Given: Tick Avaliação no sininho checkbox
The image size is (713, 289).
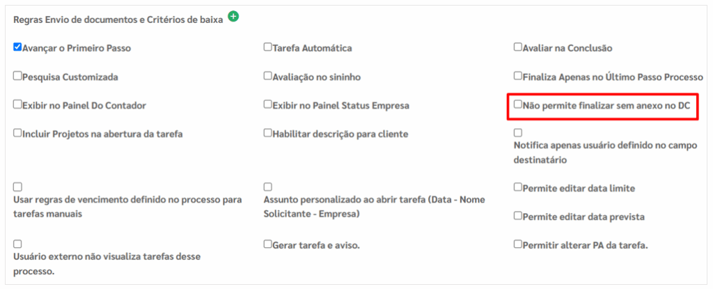Looking at the screenshot, I should (267, 76).
